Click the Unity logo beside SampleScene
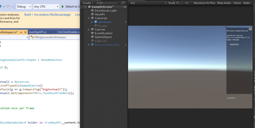Viewport: 255px width, 128px height. point(89,7)
